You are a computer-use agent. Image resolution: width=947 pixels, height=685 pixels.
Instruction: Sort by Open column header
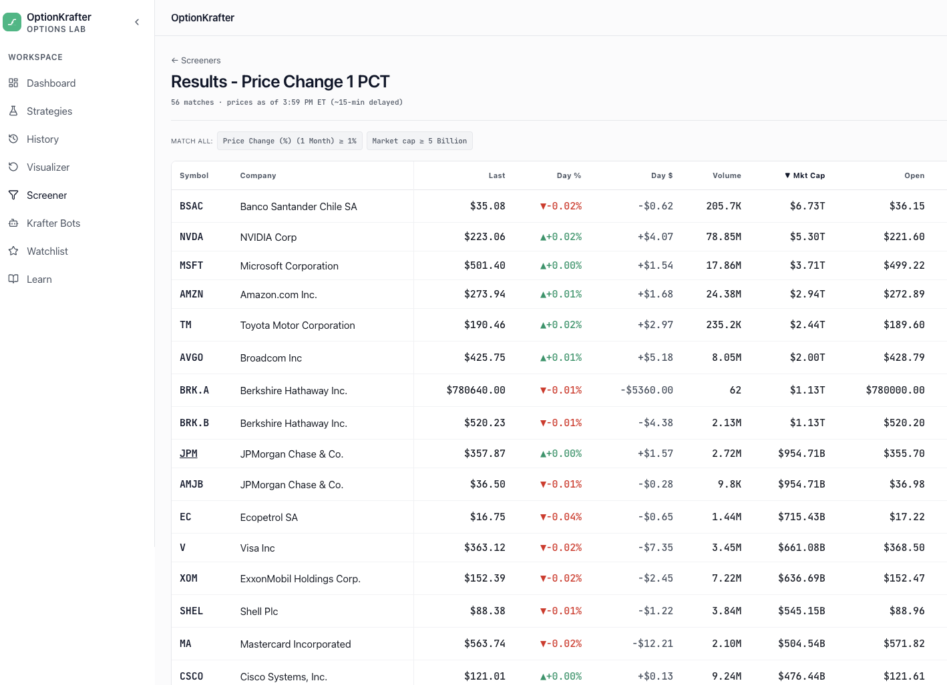(x=914, y=175)
